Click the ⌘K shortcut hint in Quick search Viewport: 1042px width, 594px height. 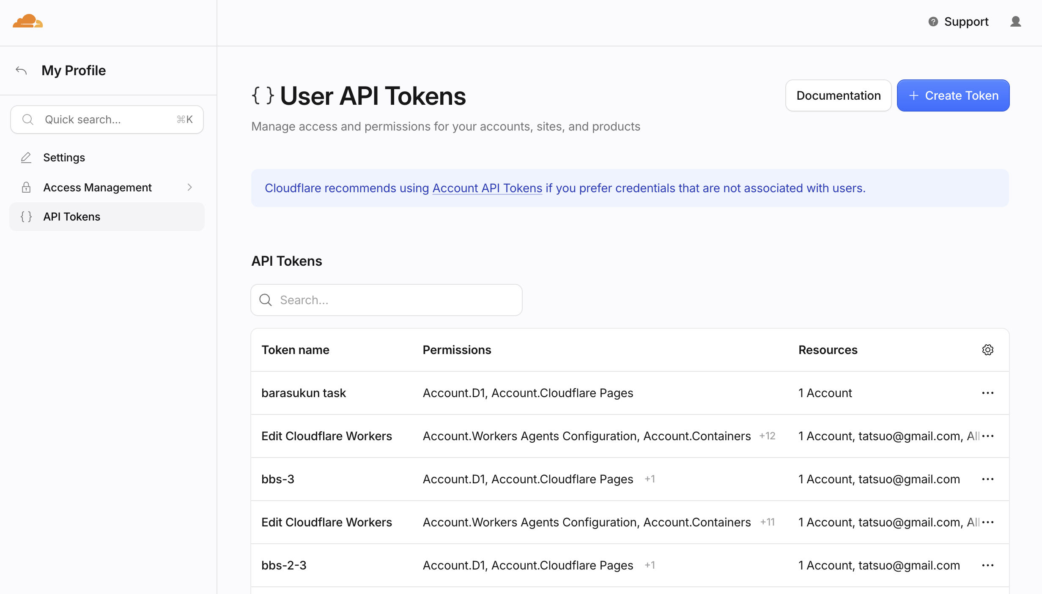point(185,120)
